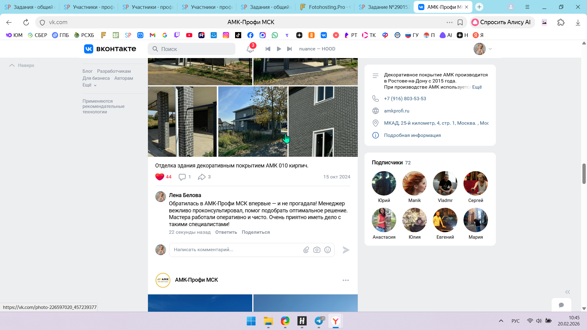This screenshot has width=587, height=330.
Task: Add photo via camera icon in comment box
Action: tap(317, 250)
